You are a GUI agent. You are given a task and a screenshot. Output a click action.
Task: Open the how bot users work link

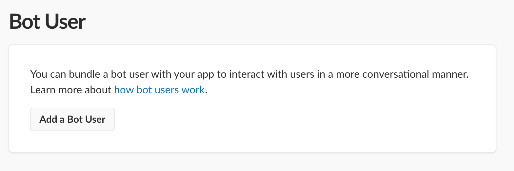159,90
